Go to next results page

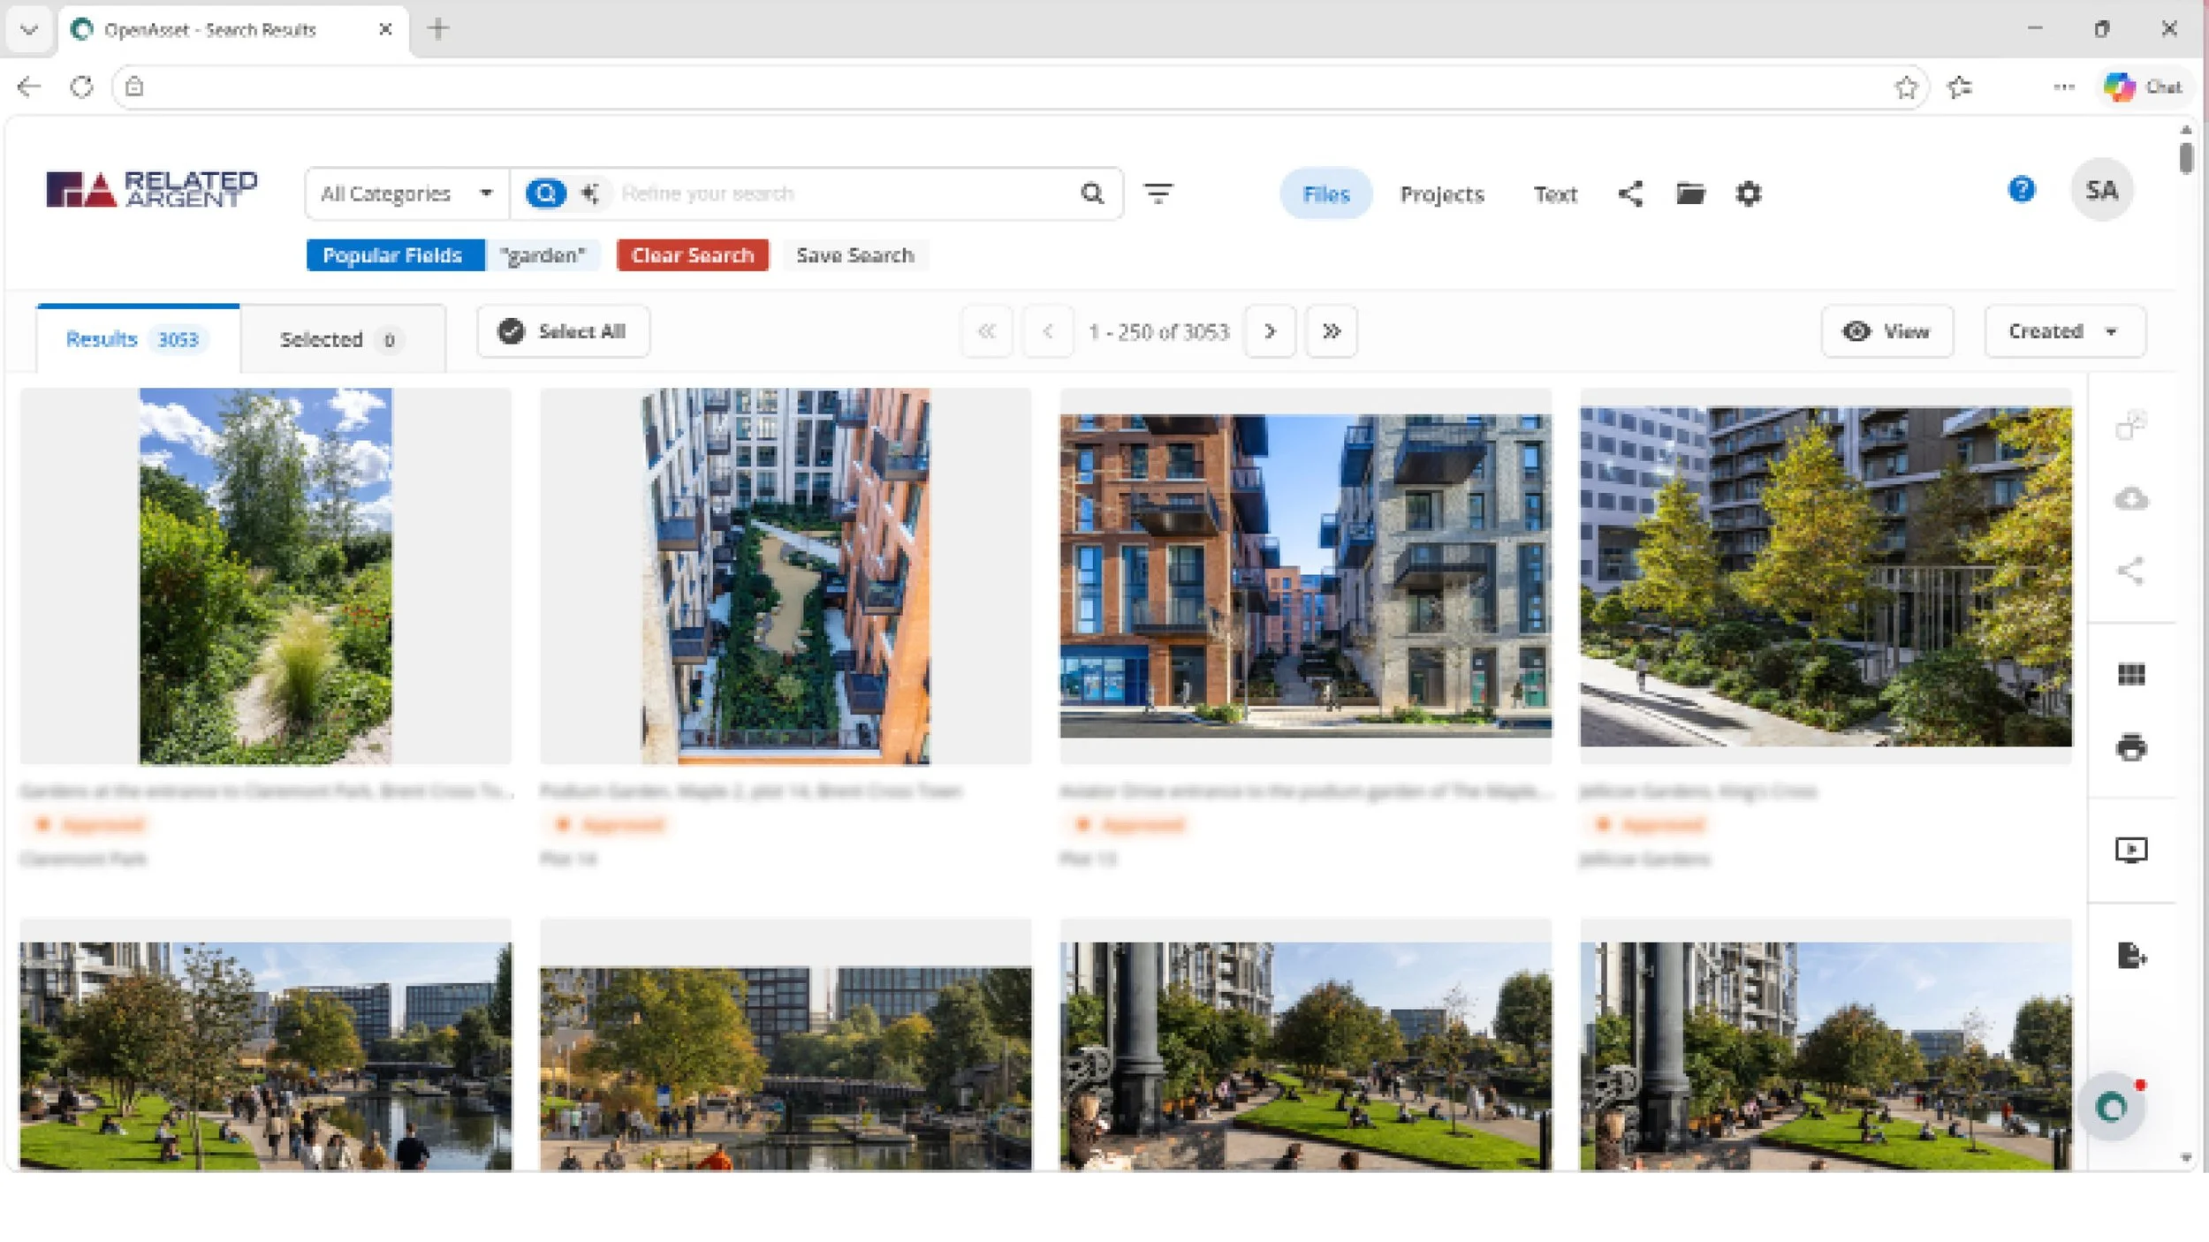1270,331
